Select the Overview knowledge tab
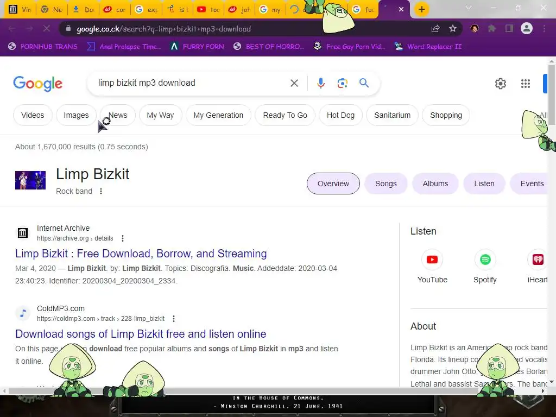The width and height of the screenshot is (556, 417). coord(333,184)
